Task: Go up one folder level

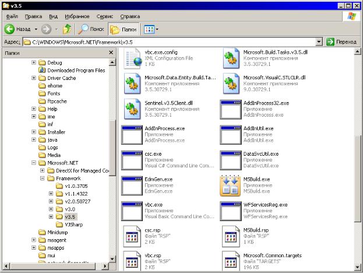Action: click(68, 29)
